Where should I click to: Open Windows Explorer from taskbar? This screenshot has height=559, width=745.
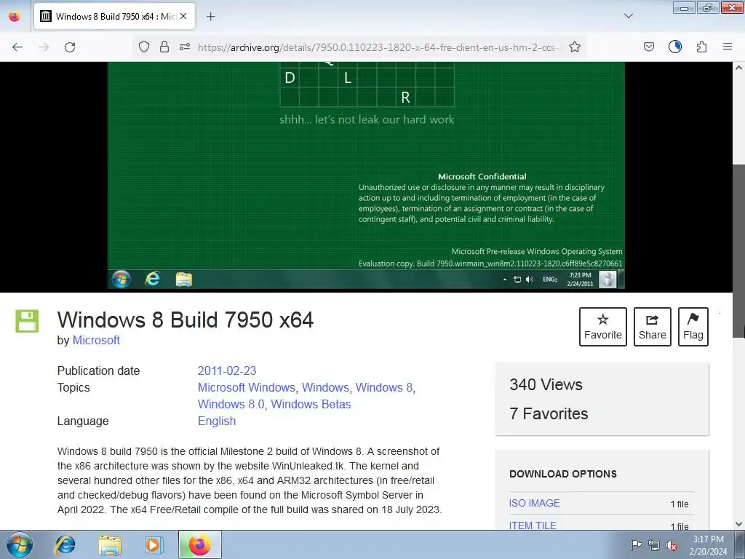(110, 544)
